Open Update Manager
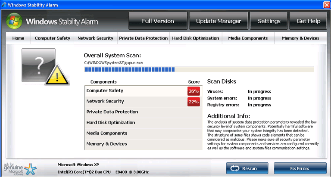This screenshot has width=331, height=177. tap(219, 21)
